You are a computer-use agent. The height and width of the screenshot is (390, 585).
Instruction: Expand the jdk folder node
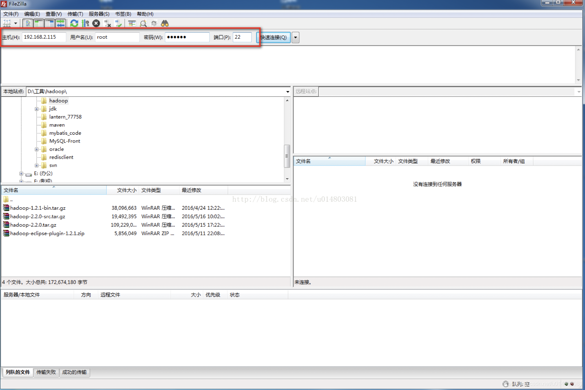coord(37,109)
